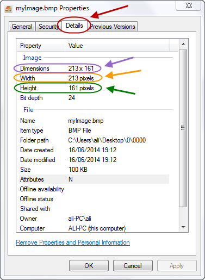Click the vertical scrollbar thumb
Screen dimensions: 205x280
[x=183, y=128]
